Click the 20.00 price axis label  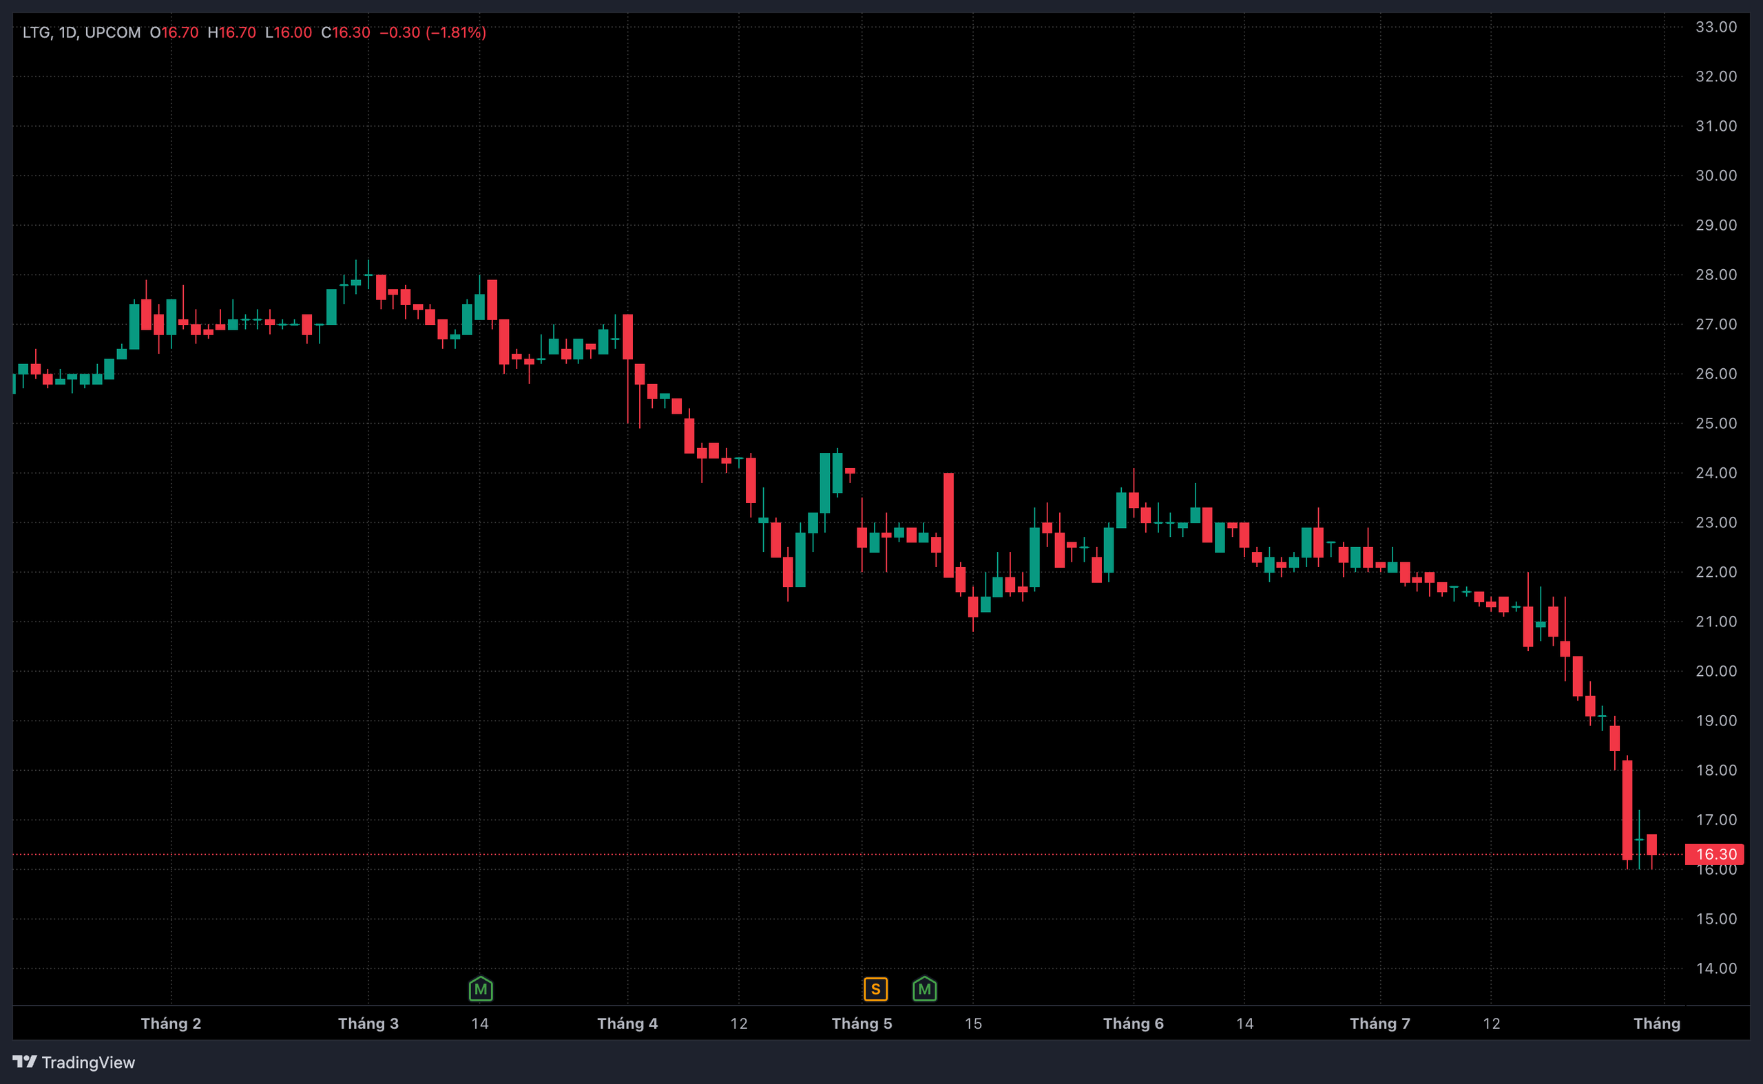coord(1716,671)
